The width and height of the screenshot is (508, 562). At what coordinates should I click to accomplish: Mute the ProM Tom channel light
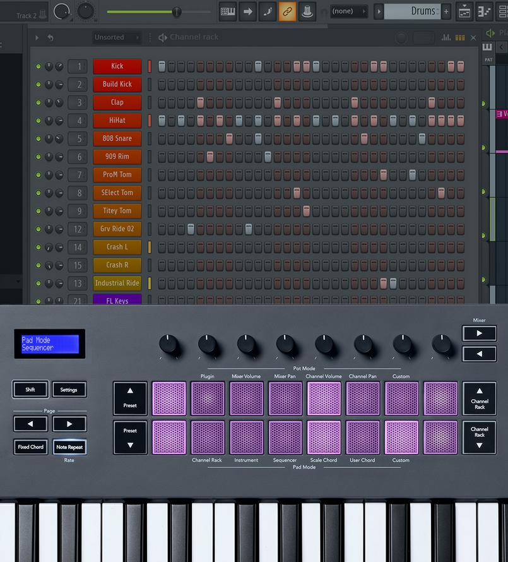click(x=38, y=175)
